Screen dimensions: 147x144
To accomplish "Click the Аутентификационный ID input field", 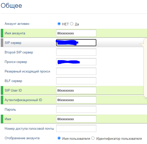I will point(76,100).
